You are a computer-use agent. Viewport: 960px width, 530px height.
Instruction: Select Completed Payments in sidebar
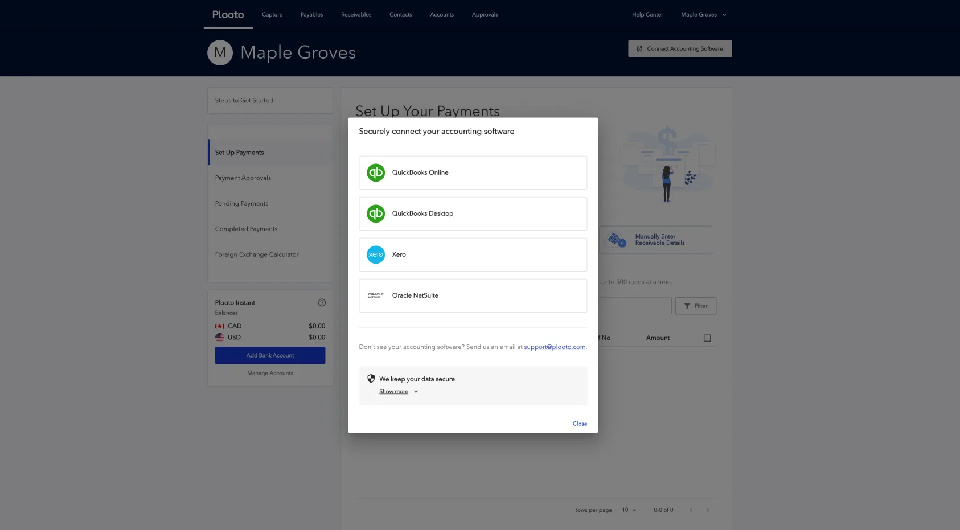(x=270, y=229)
